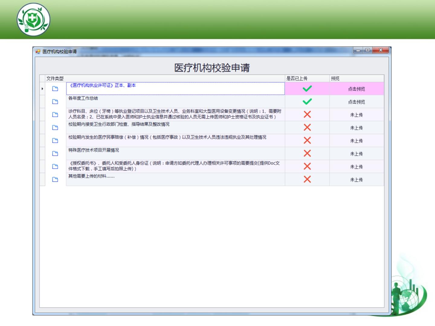Viewport: 435px width, 326px height.
Task: Click the 是否已上传 column header
Action: coord(297,78)
